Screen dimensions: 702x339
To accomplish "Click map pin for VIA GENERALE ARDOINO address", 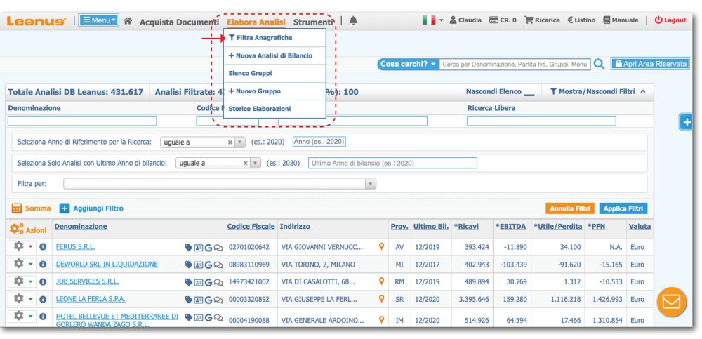I will click(x=381, y=320).
